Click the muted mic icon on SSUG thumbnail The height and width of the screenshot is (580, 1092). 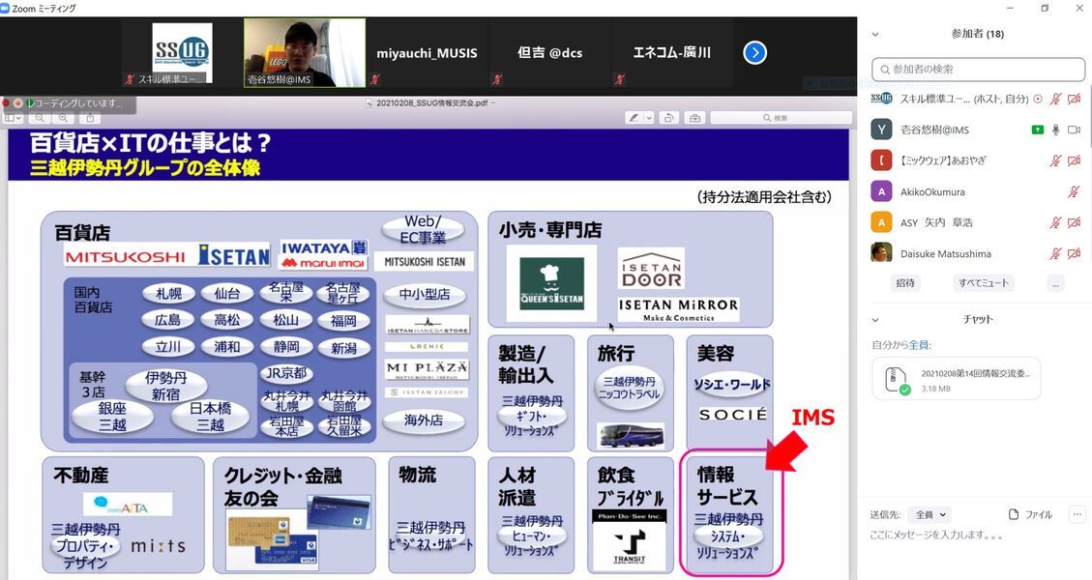pos(130,79)
